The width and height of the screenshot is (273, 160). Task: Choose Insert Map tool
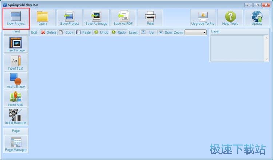[16, 98]
